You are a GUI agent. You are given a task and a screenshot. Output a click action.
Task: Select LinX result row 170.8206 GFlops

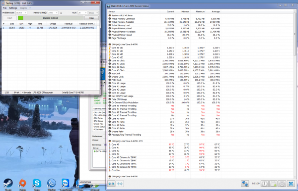(50, 28)
